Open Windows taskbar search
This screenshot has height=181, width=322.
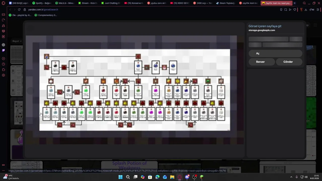pyautogui.click(x=128, y=177)
